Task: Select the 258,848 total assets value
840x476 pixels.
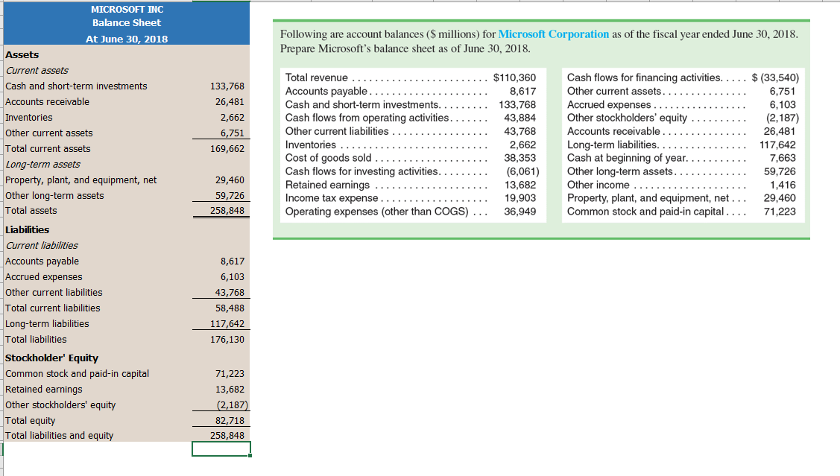Action: [227, 211]
